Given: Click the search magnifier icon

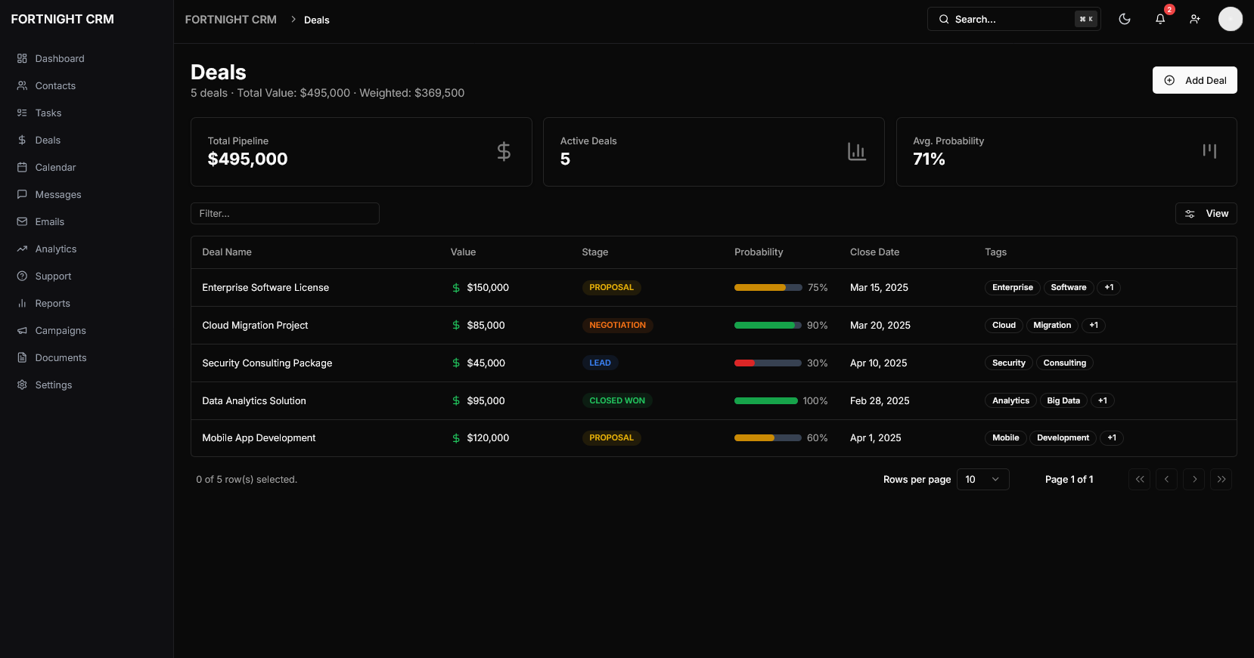Looking at the screenshot, I should click(944, 19).
